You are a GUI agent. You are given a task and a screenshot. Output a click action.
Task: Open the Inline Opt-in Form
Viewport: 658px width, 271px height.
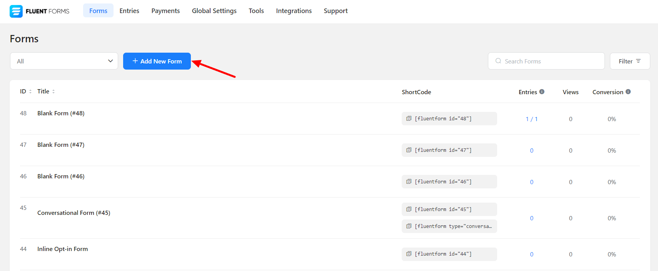click(x=62, y=249)
